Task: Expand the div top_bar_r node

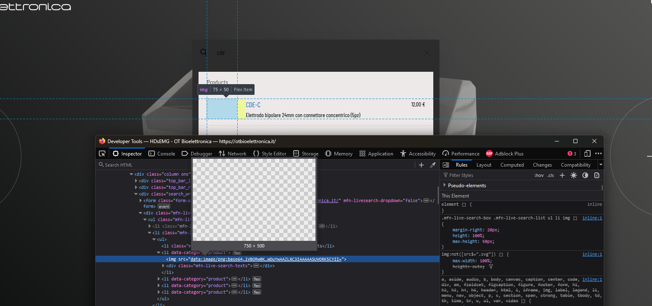Action: [136, 188]
